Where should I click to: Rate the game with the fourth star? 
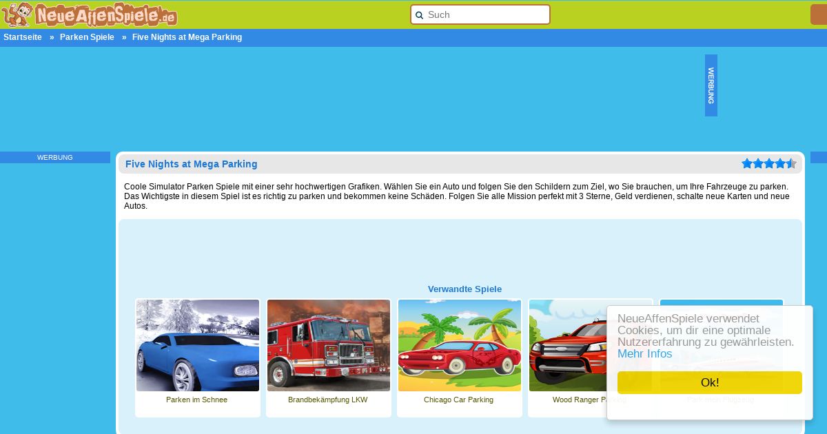click(x=780, y=163)
